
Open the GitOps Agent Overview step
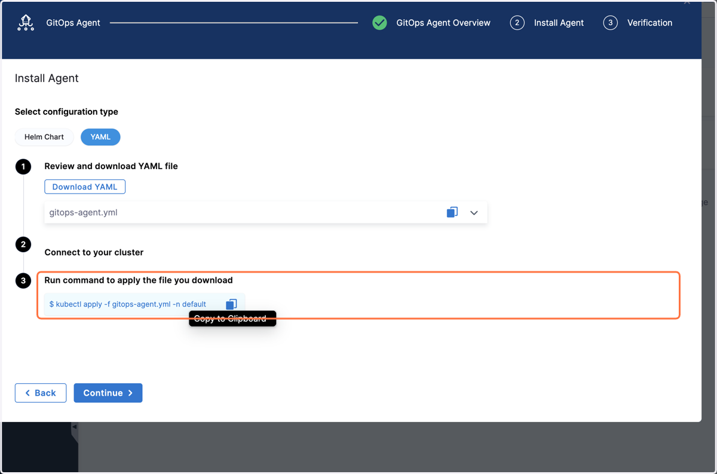(443, 23)
